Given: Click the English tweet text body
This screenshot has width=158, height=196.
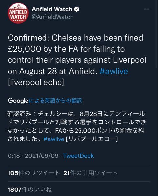Looking at the screenshot, I should click(x=77, y=60).
